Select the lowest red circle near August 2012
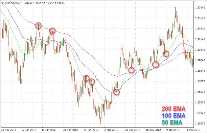Viewport: 207px width, 133px height. coord(116,92)
